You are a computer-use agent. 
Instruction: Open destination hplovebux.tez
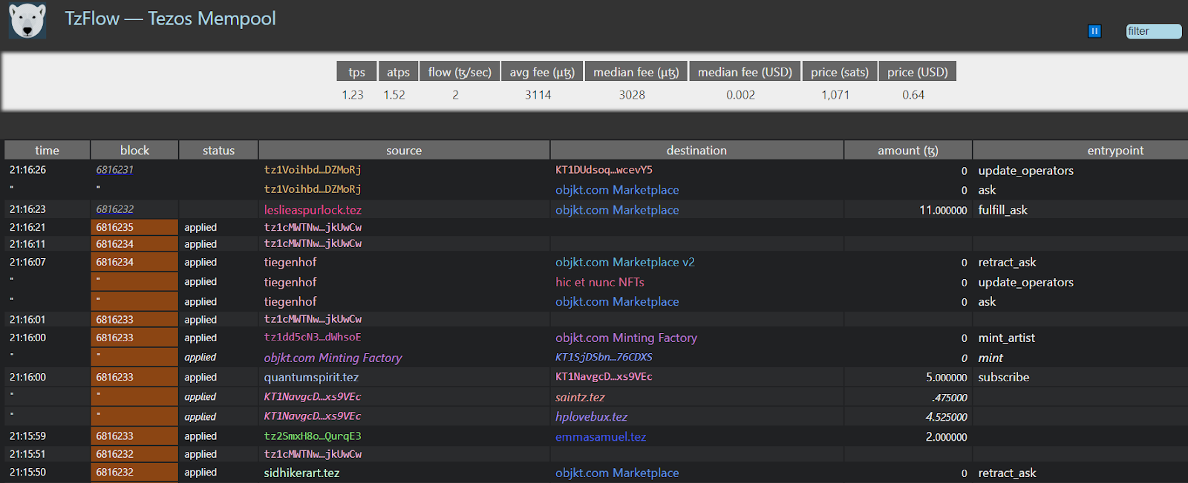pyautogui.click(x=591, y=417)
